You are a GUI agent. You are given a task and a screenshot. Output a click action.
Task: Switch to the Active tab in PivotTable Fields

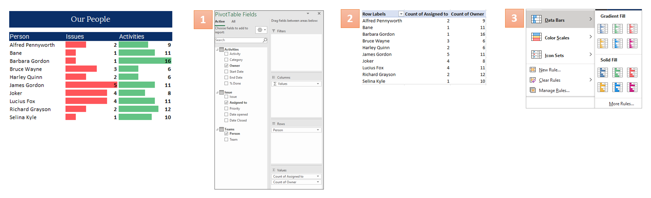220,21
